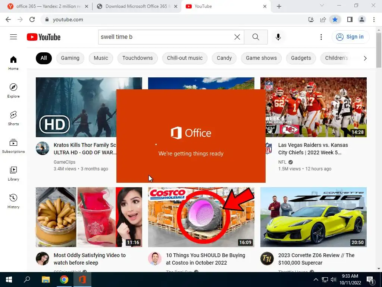
Task: Select the Gaming filter chip
Action: (x=70, y=58)
